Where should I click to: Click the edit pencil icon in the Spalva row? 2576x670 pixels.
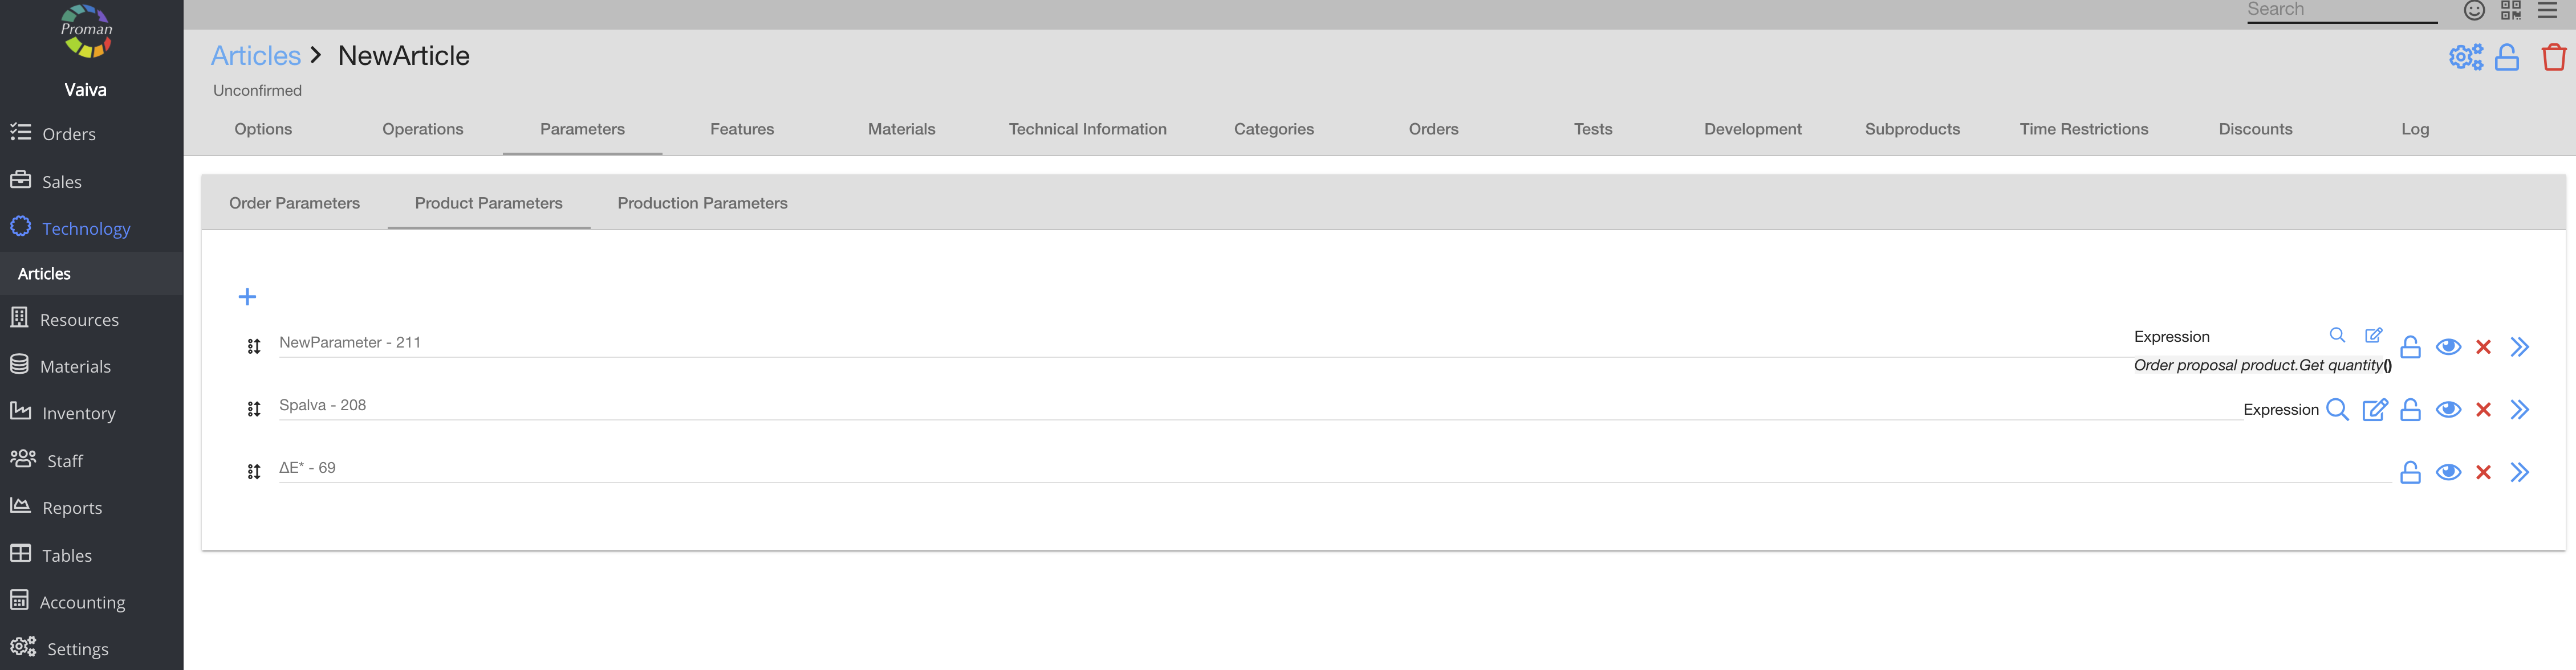[2374, 410]
